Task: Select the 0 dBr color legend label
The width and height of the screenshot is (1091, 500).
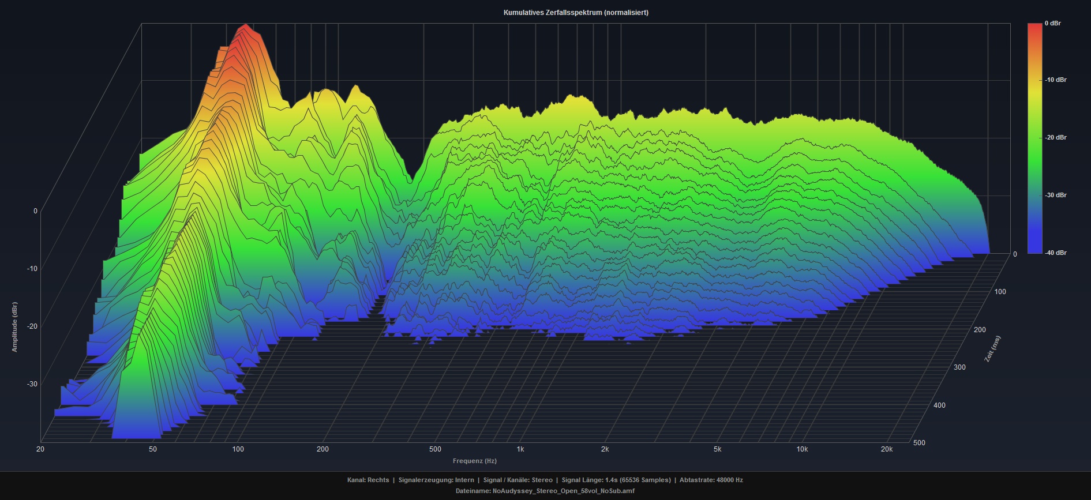Action: [x=1052, y=24]
